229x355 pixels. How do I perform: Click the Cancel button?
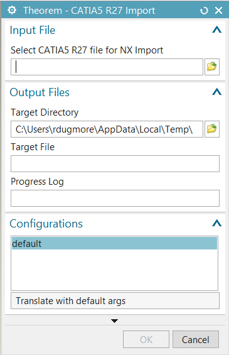point(196,339)
